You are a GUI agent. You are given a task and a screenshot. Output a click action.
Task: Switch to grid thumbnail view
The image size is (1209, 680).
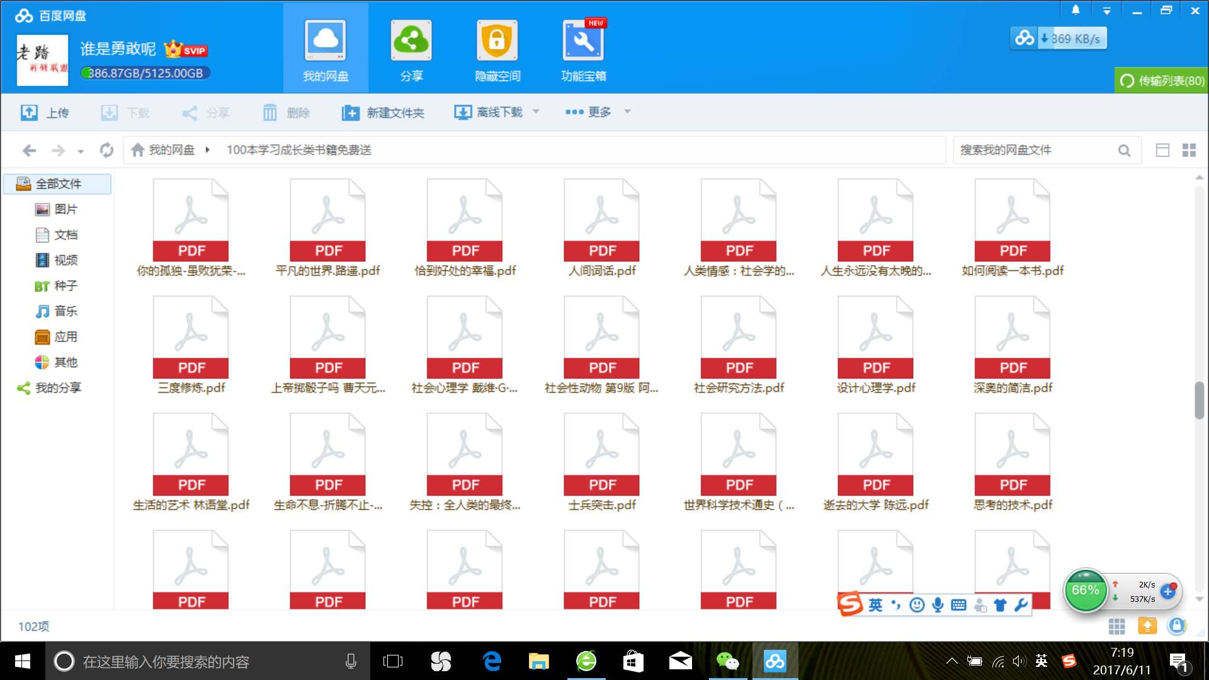1189,150
